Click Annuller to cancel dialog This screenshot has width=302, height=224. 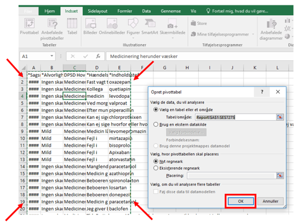[x=271, y=201]
